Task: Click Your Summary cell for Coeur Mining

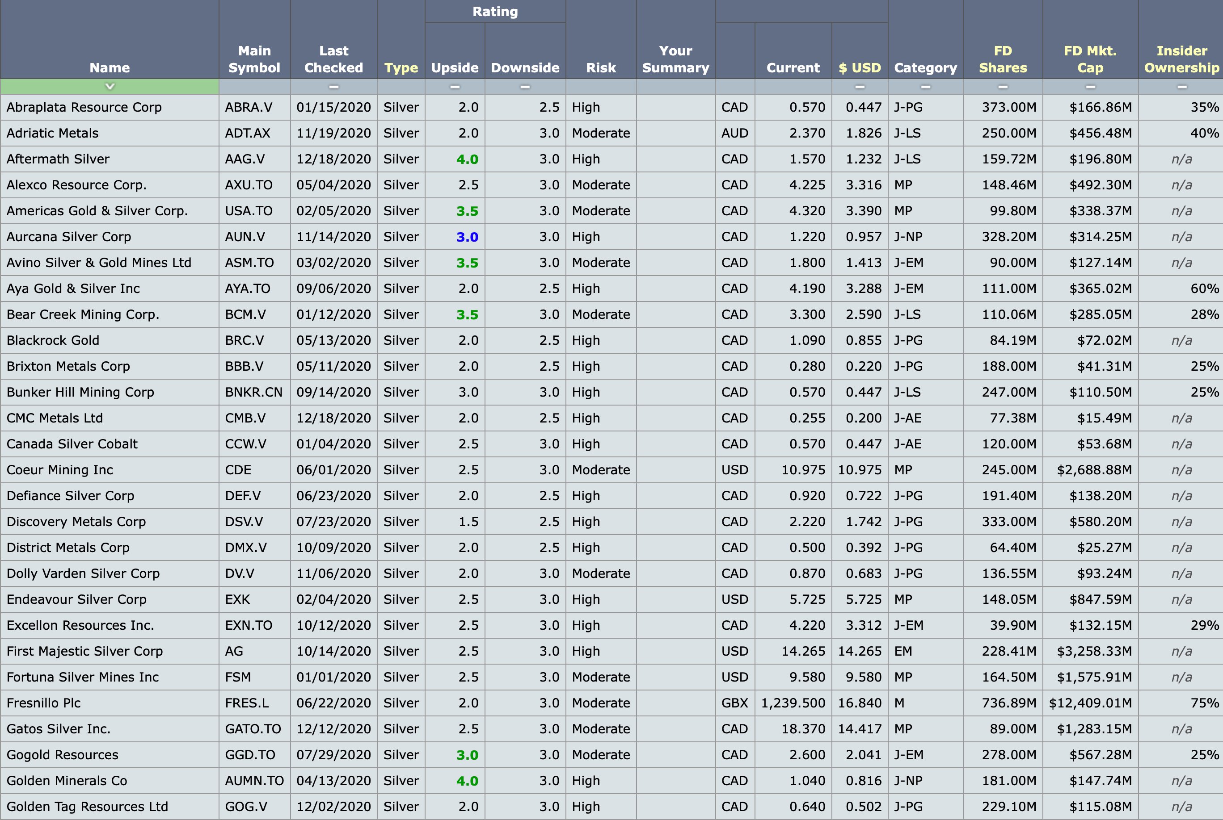Action: tap(675, 469)
